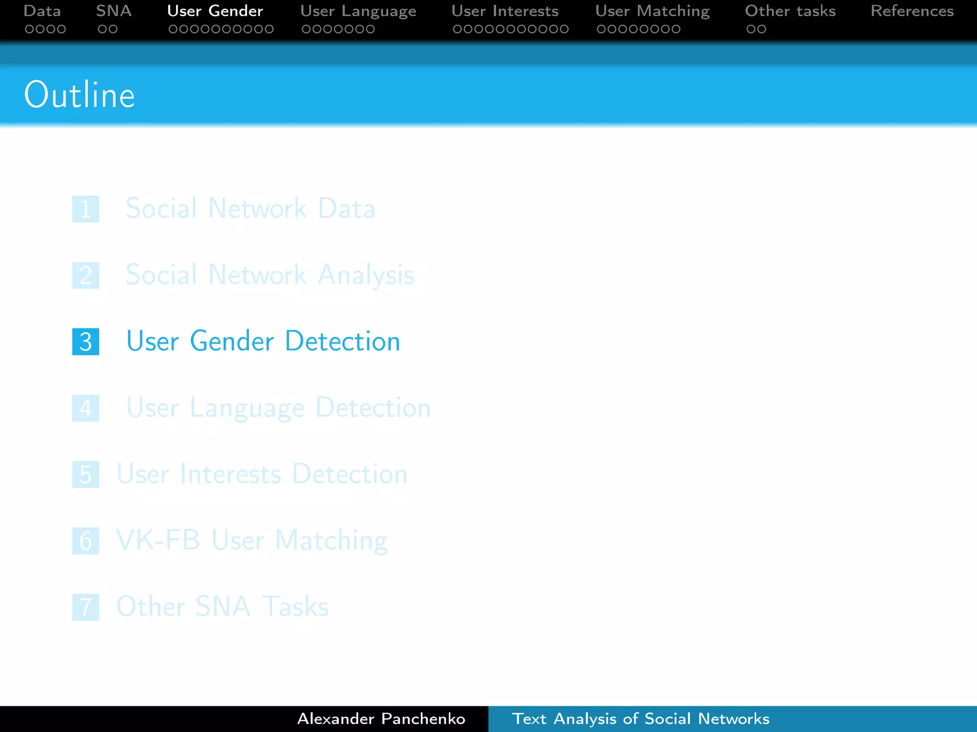Click the last slide dot under User Gender
Viewport: 977px width, 732px height.
269,29
